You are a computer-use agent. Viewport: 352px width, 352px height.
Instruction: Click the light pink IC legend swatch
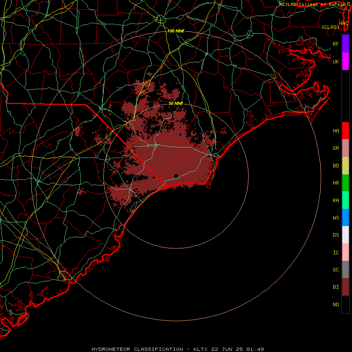coord(345,252)
